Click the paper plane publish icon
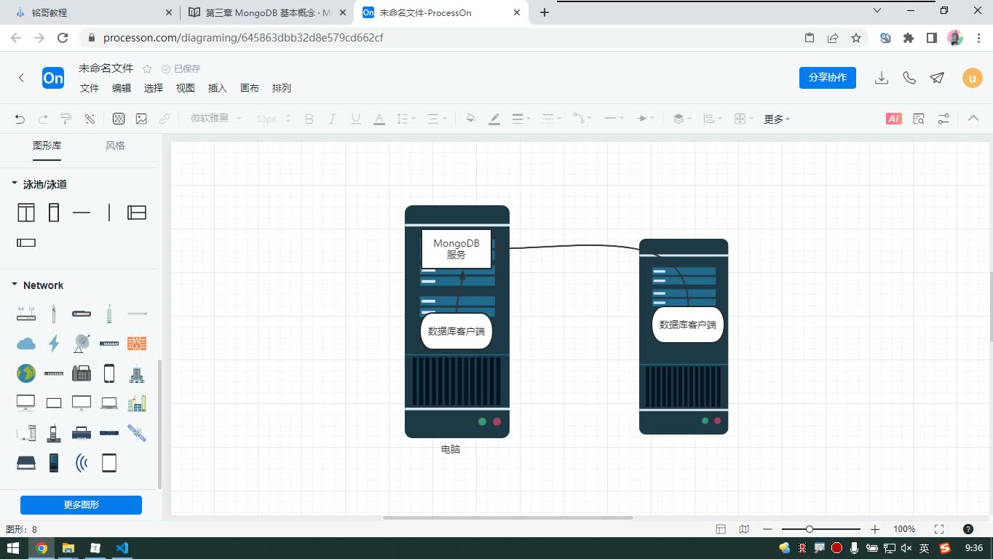This screenshot has width=993, height=559. (937, 78)
